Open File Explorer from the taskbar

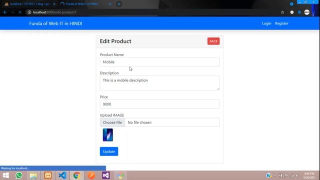(33, 175)
